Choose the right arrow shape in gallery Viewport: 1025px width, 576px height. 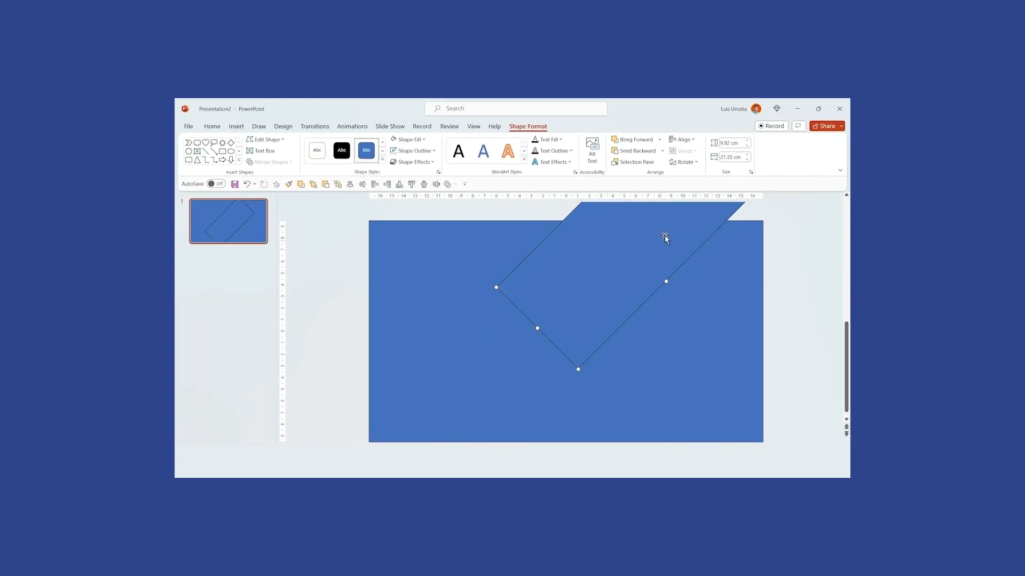click(223, 160)
